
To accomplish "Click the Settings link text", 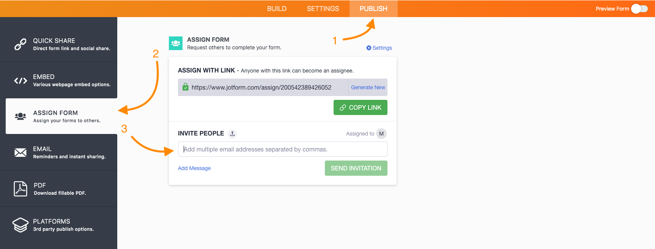I will [x=382, y=48].
